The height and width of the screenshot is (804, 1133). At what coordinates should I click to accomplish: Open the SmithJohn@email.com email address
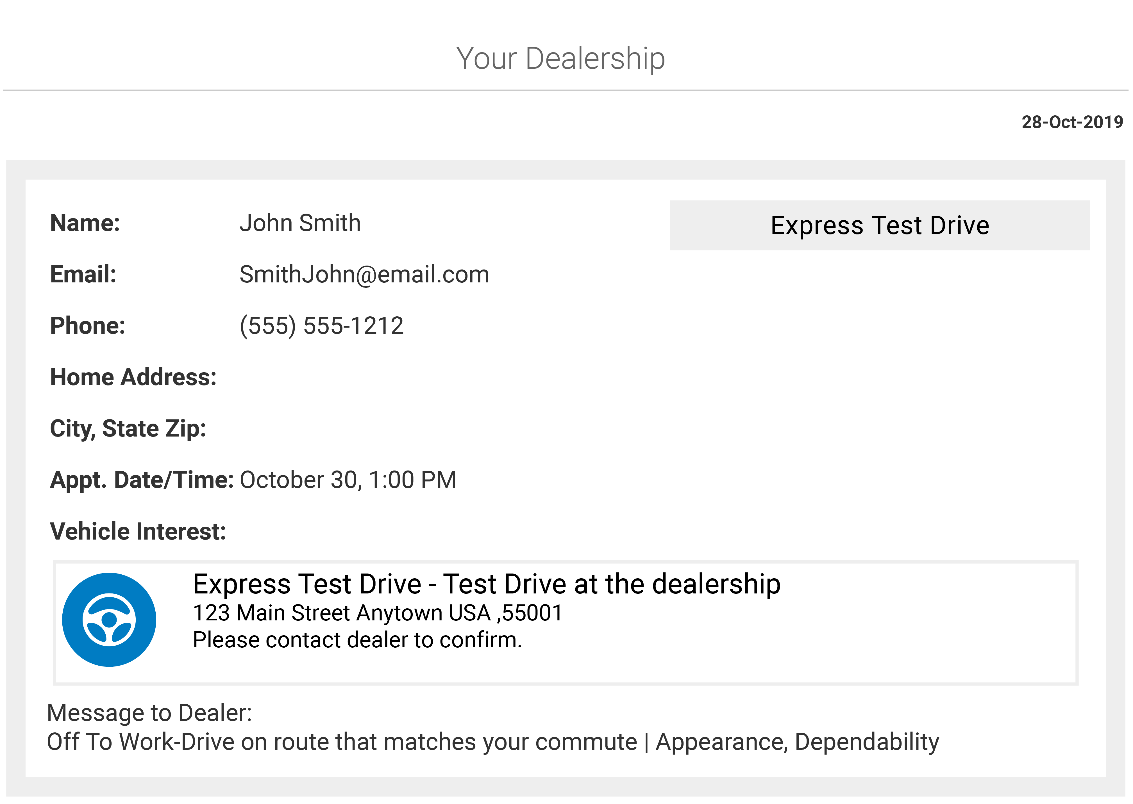tap(364, 274)
